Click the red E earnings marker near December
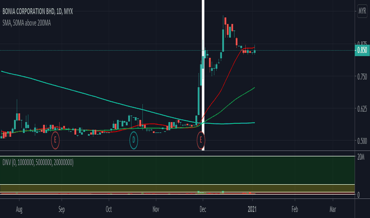The image size is (370, 218). click(x=201, y=140)
